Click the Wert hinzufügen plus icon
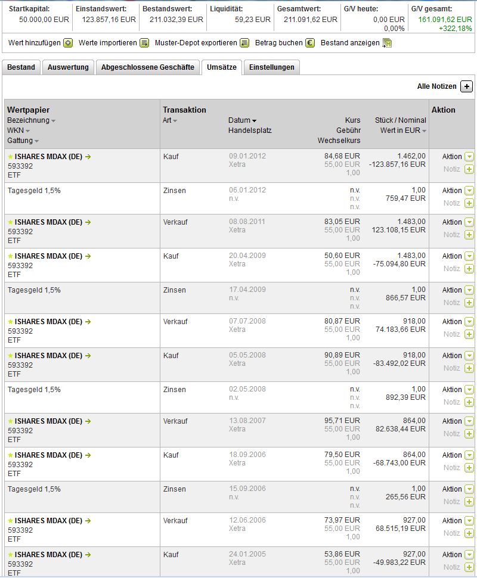 68,43
